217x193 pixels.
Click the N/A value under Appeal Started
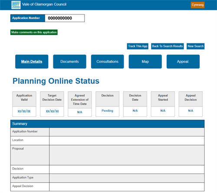pos(163,111)
